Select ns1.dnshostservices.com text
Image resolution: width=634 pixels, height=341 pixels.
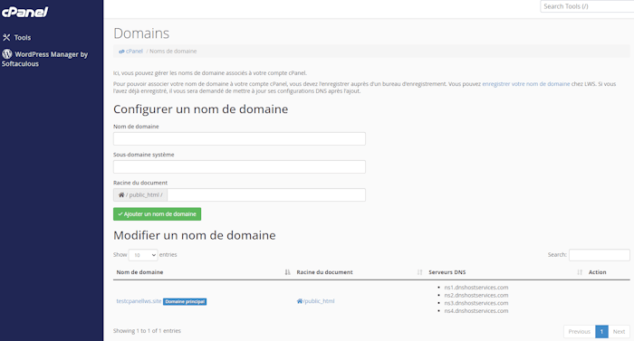pos(475,288)
